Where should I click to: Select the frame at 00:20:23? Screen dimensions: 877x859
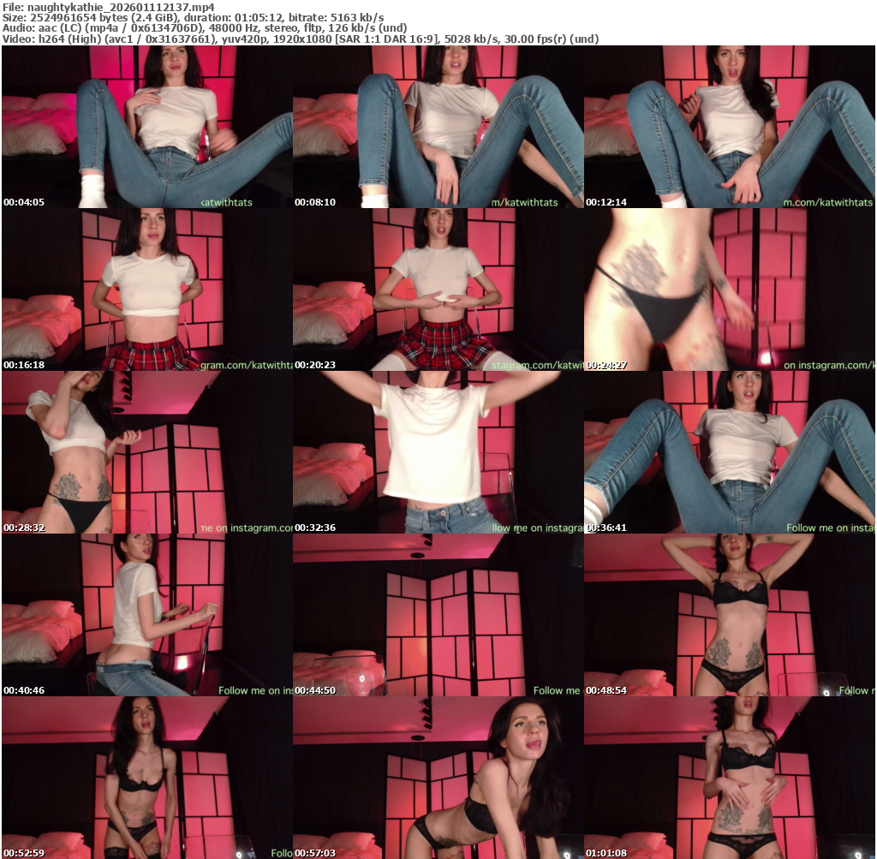(x=438, y=289)
